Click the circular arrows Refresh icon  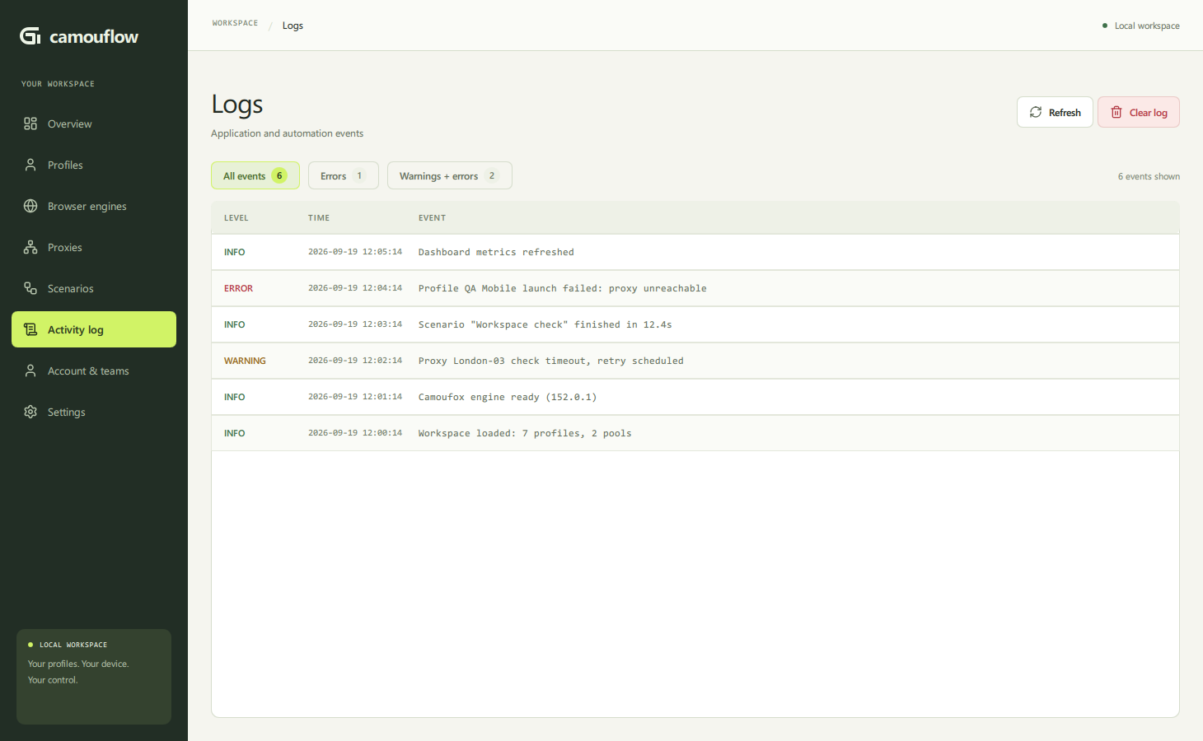[1036, 112]
